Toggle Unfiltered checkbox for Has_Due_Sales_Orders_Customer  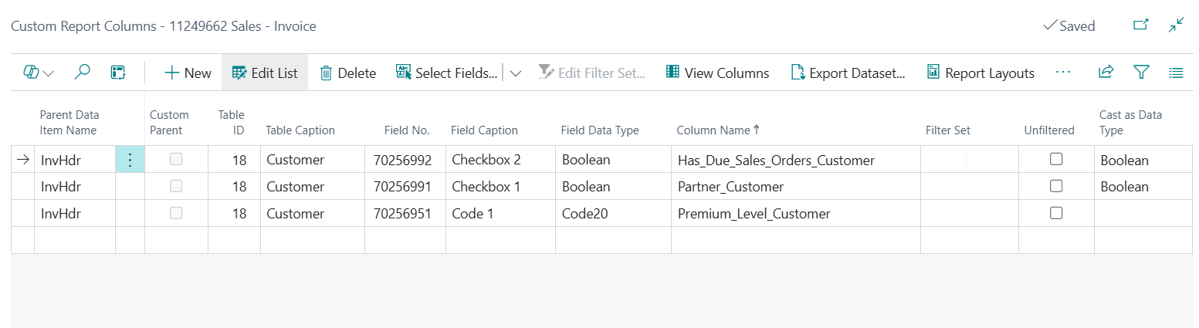click(x=1056, y=159)
